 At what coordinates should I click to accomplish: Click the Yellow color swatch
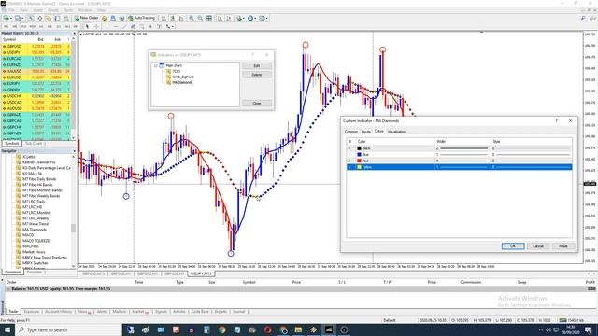(359, 167)
